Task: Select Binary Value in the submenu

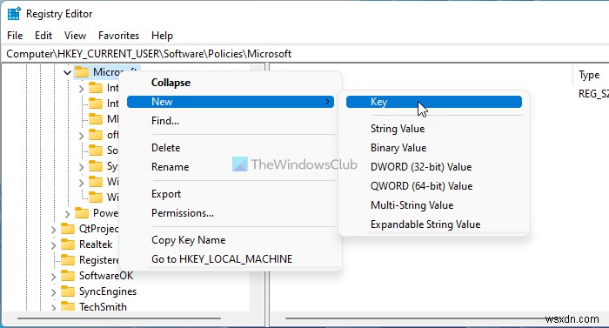Action: pyautogui.click(x=398, y=148)
